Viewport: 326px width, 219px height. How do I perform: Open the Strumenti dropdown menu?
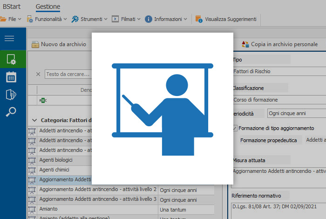tap(89, 19)
